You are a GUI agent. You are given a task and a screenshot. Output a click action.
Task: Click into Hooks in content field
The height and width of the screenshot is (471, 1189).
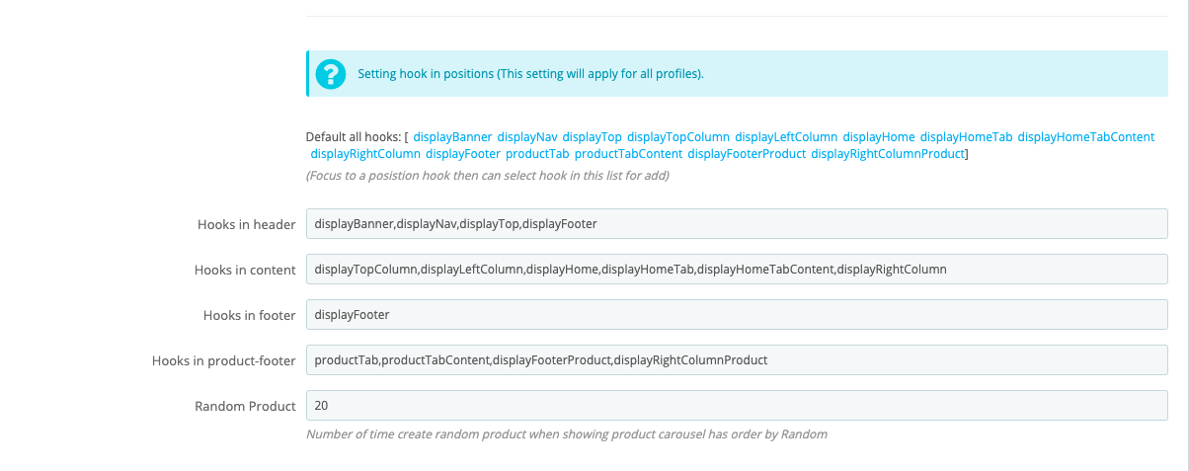(x=737, y=270)
